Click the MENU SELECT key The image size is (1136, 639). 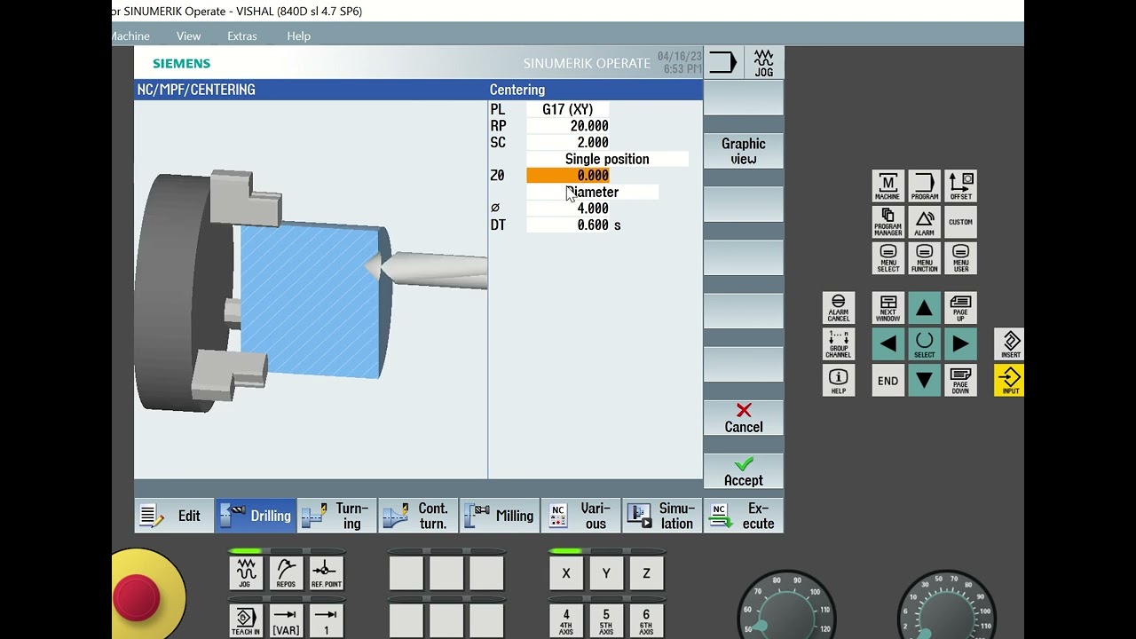click(x=887, y=258)
